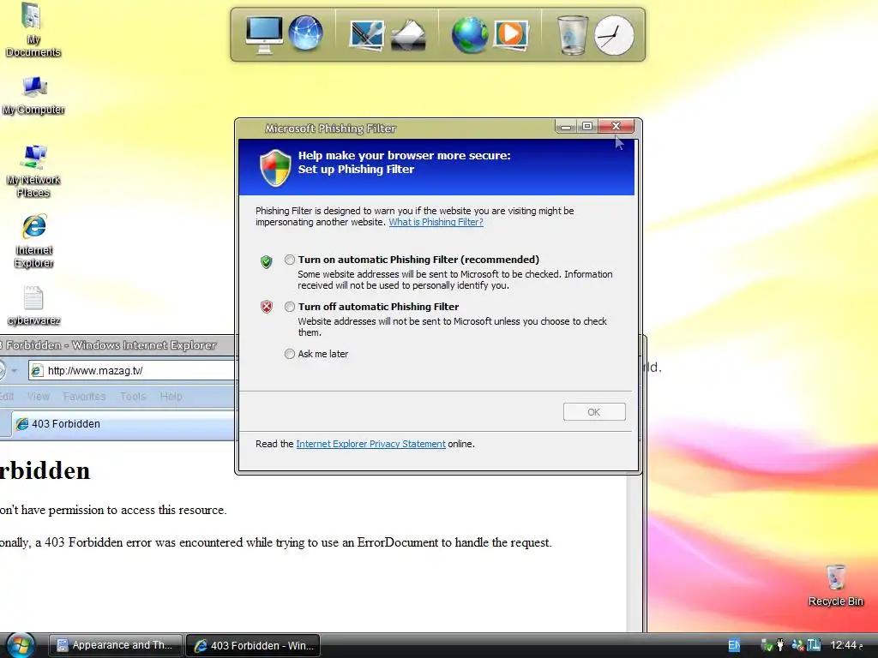This screenshot has width=878, height=658.
Task: Open the document tray icon in the dock
Action: pyautogui.click(x=408, y=36)
